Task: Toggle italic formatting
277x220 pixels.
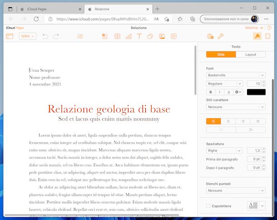Action: click(x=220, y=92)
